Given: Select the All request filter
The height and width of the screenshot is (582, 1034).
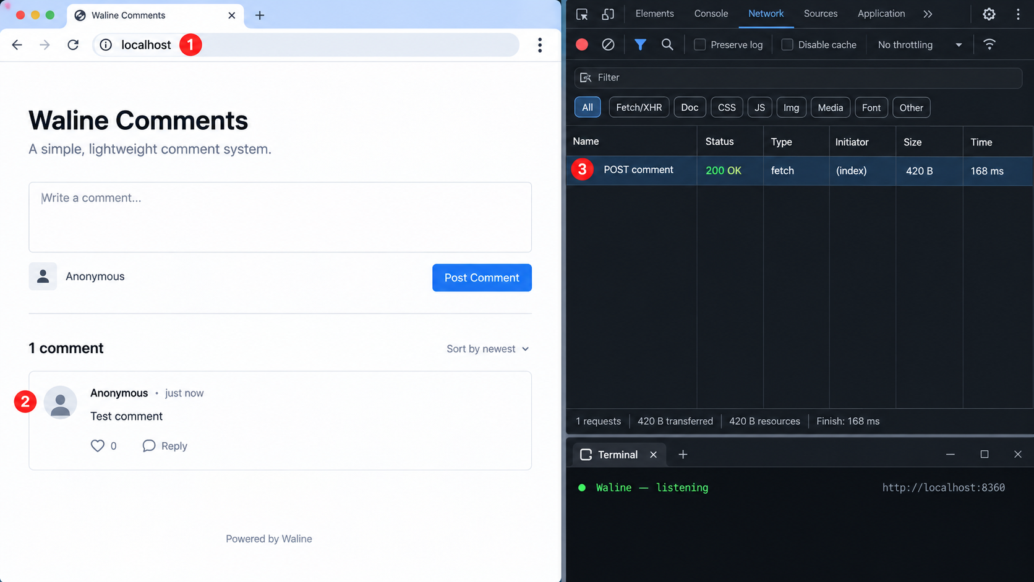Looking at the screenshot, I should tap(587, 108).
